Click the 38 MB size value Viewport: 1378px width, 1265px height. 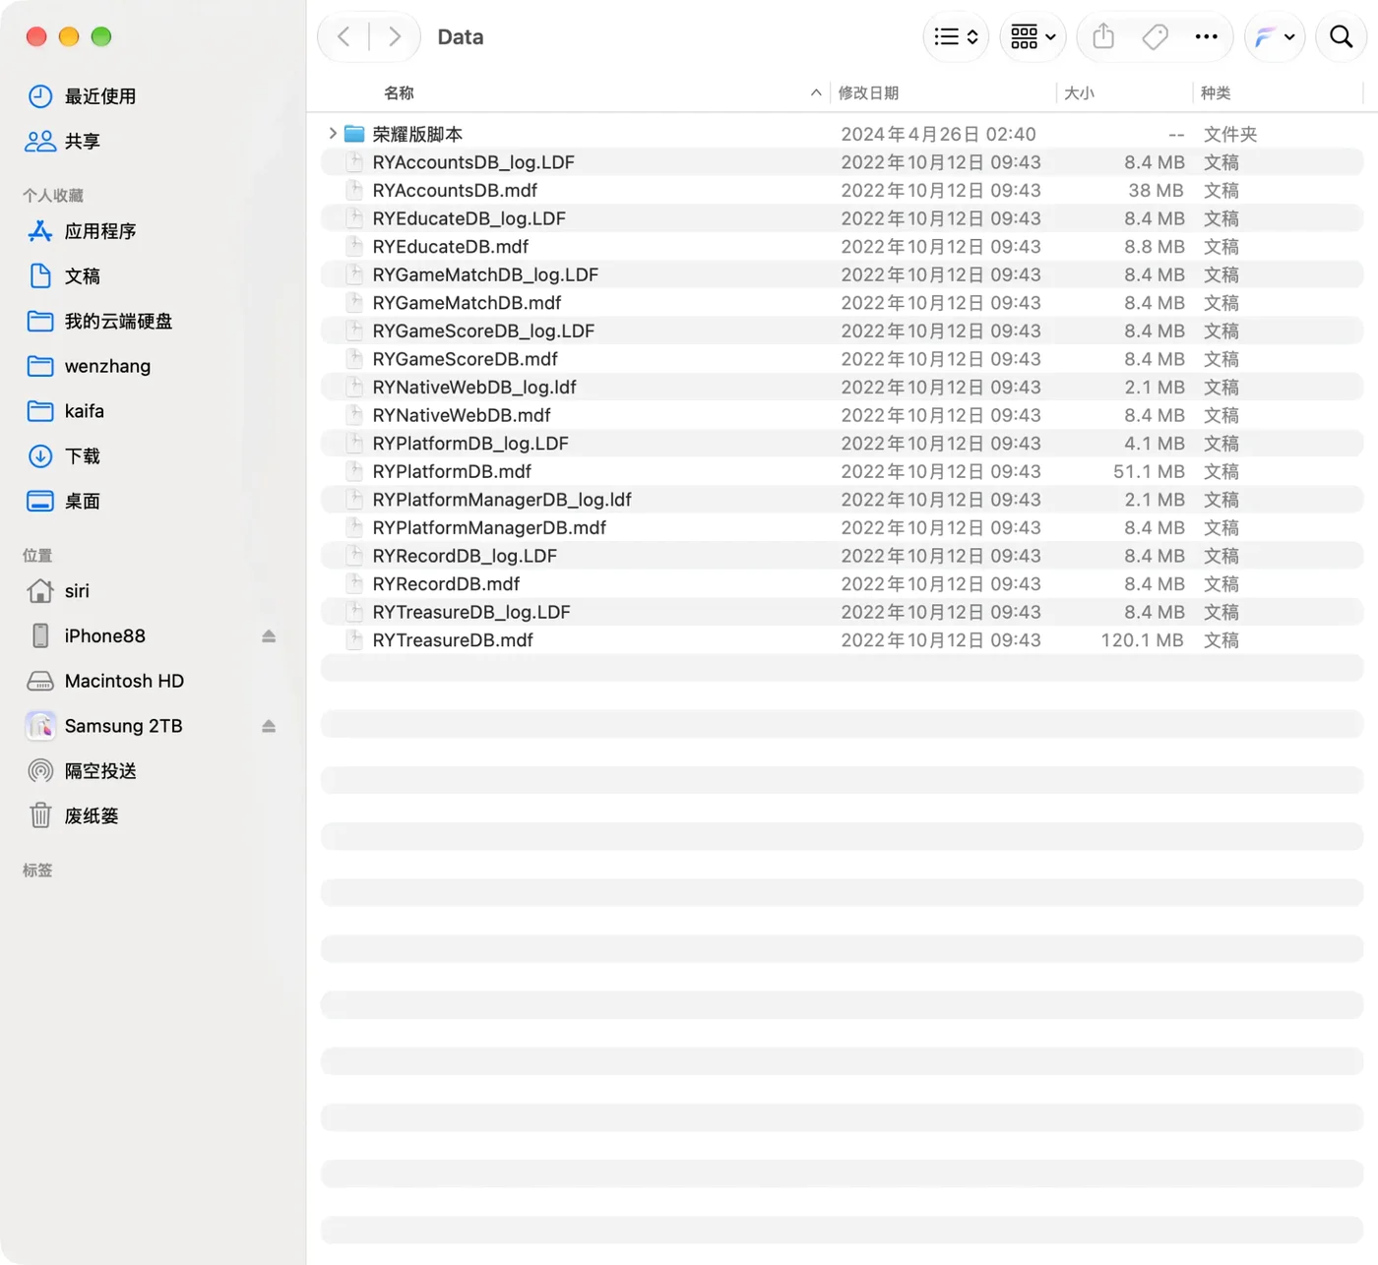coord(1156,190)
